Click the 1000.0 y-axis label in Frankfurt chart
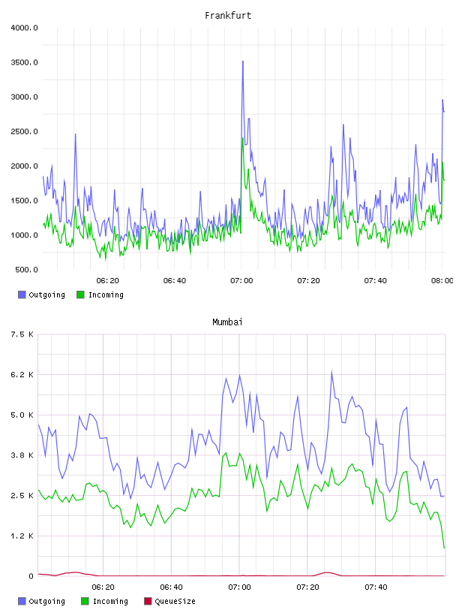 click(x=24, y=235)
